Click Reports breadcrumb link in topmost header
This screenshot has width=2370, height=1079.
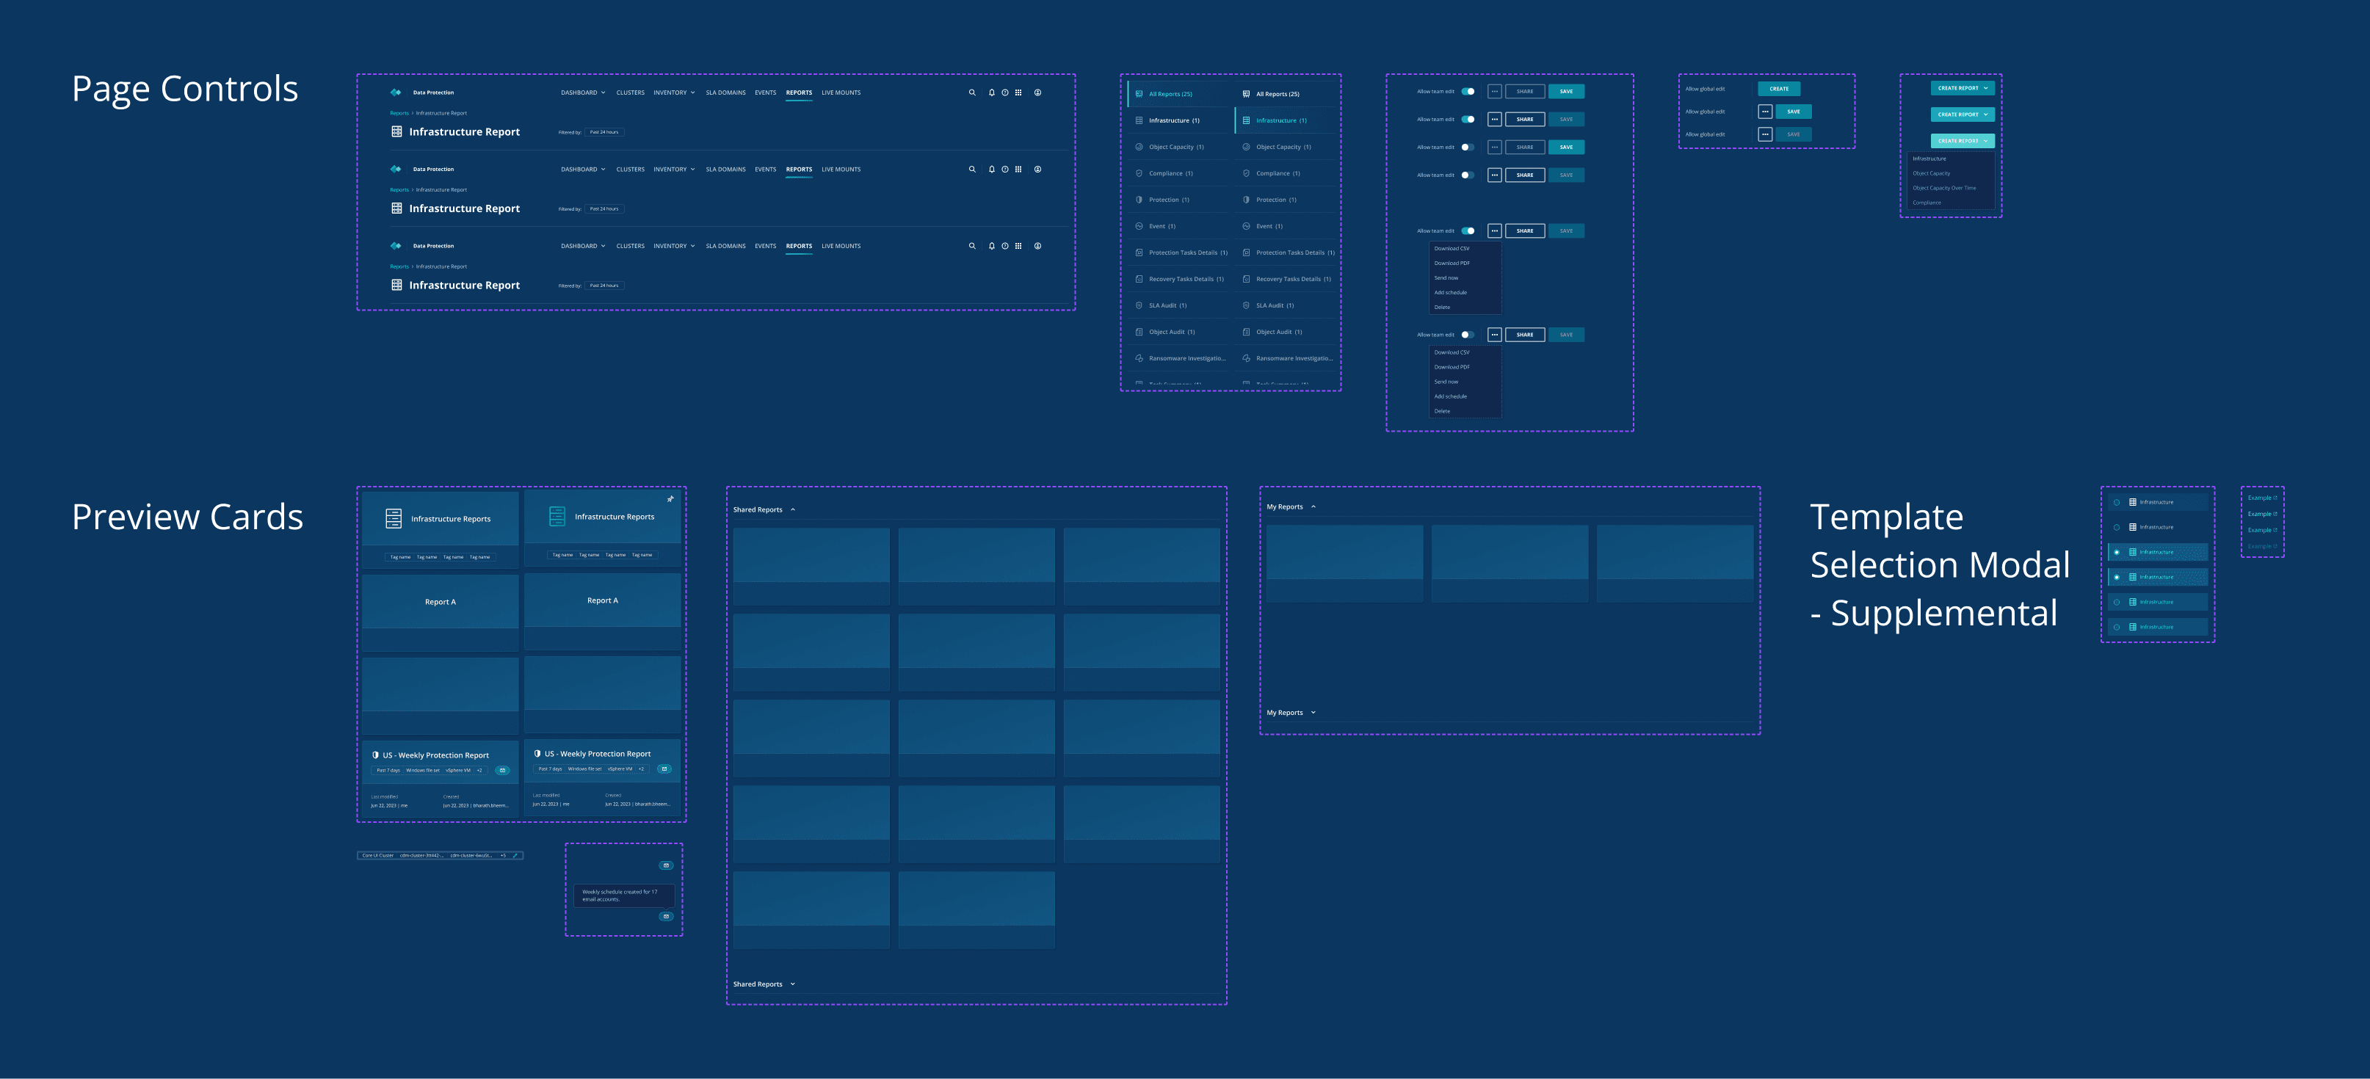pos(399,113)
